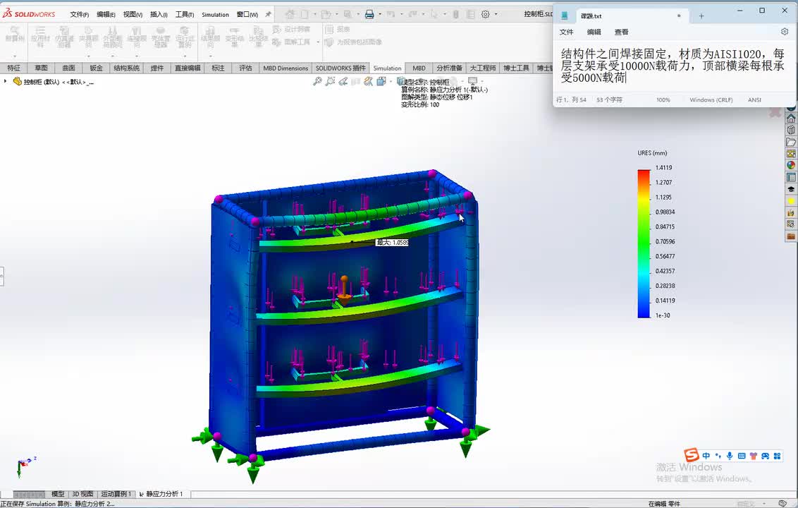
Task: Click the URES color gradient legend bar
Action: (x=644, y=243)
